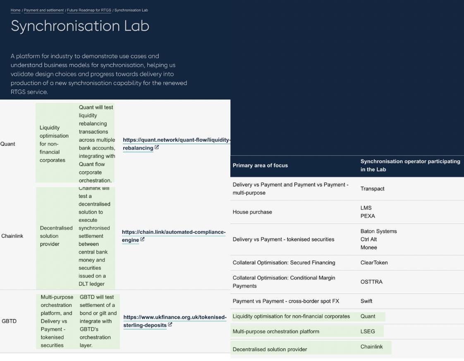464x361 pixels.
Task: Select the GBTD name cell in left table
Action: pos(9,321)
